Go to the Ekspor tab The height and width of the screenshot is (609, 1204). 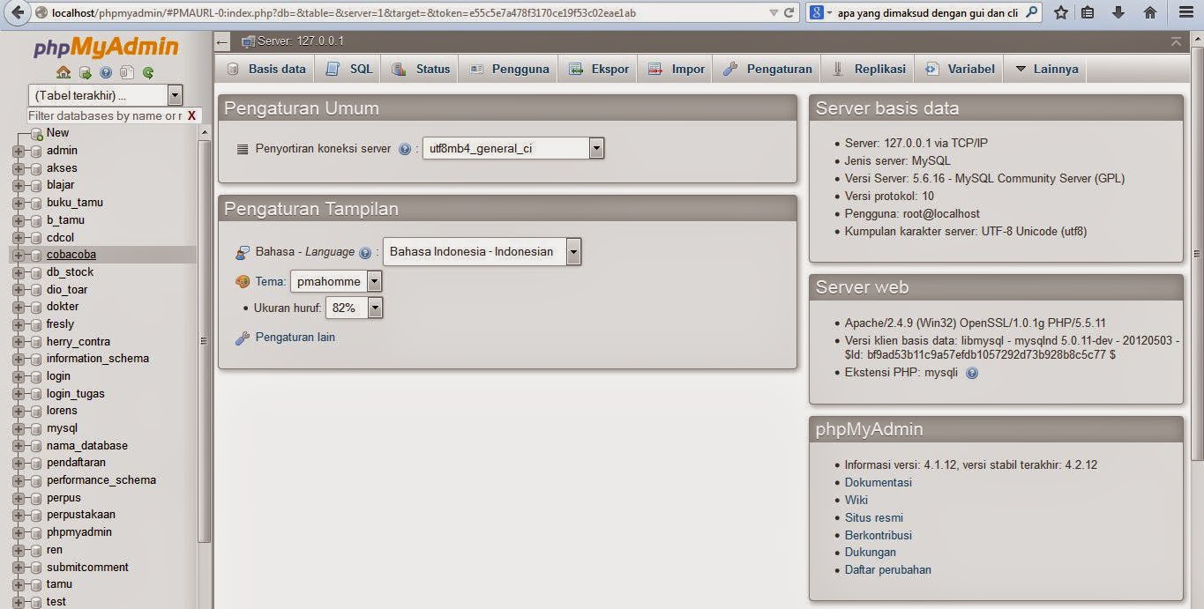point(599,69)
